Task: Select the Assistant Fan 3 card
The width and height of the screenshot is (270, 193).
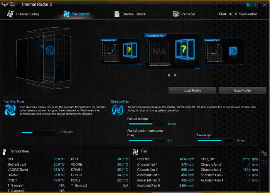Action: point(121,52)
